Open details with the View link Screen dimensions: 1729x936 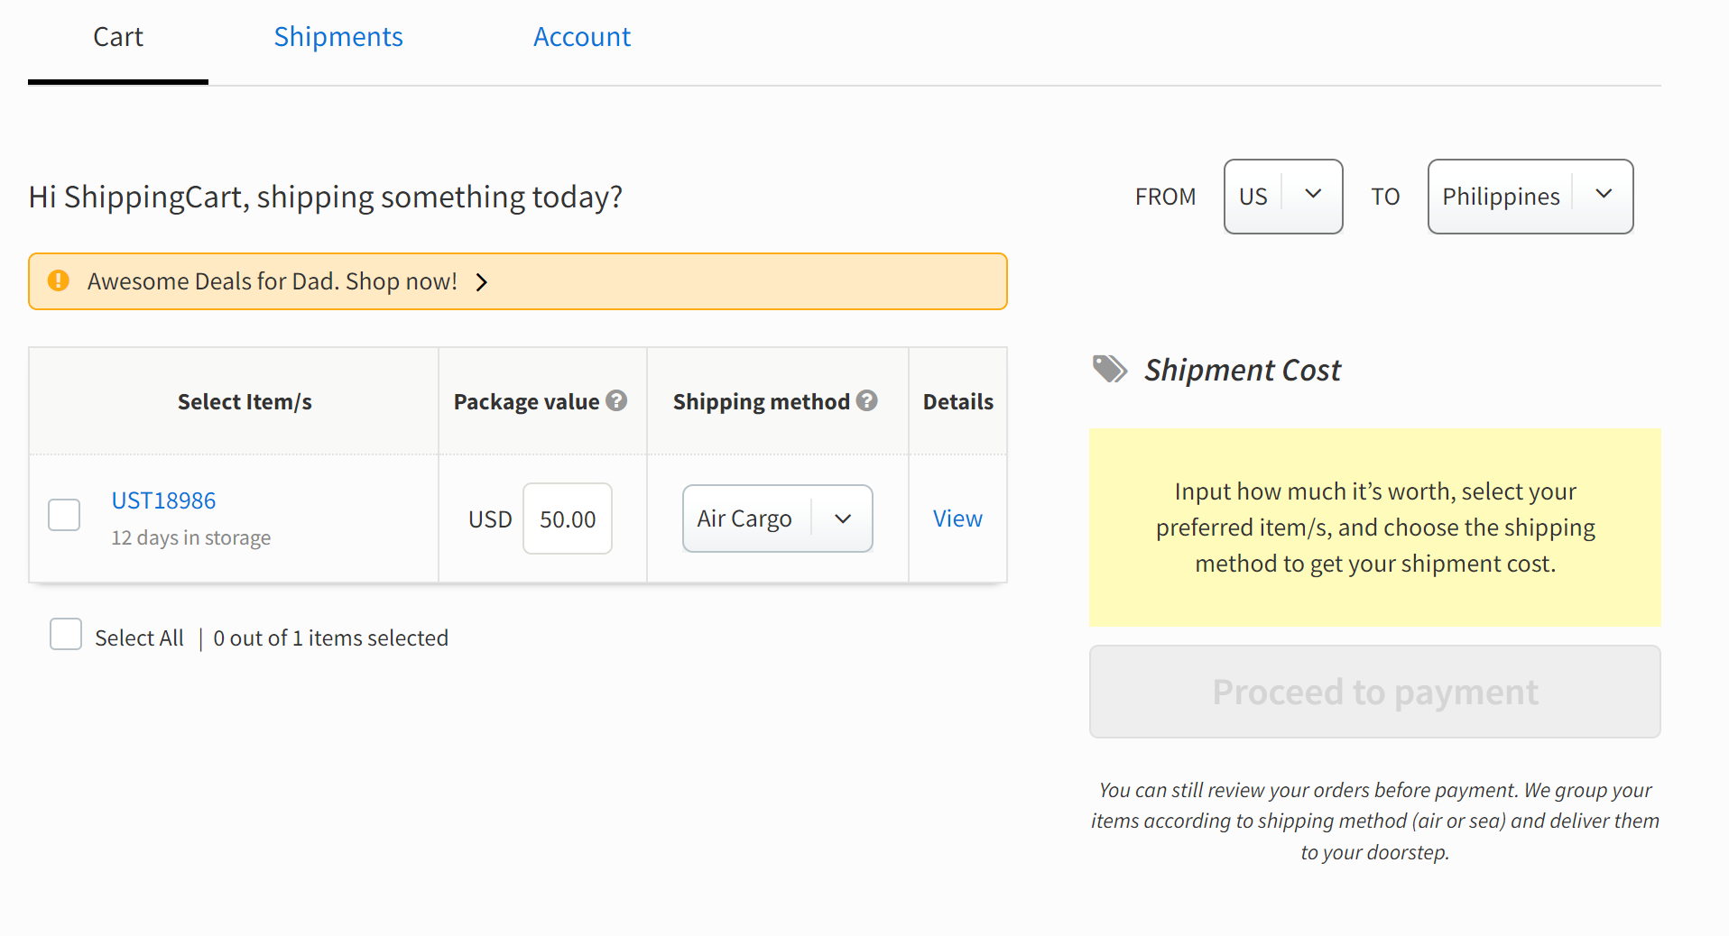(957, 518)
